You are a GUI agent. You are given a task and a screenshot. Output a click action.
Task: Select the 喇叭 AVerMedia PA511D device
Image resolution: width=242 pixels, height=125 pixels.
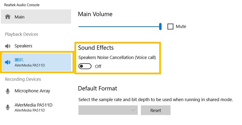click(30, 62)
